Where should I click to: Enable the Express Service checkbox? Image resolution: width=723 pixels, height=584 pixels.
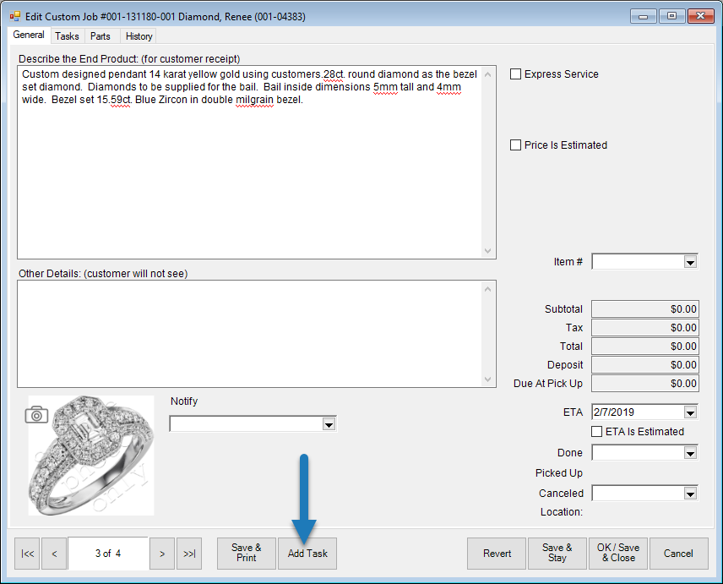(x=516, y=74)
